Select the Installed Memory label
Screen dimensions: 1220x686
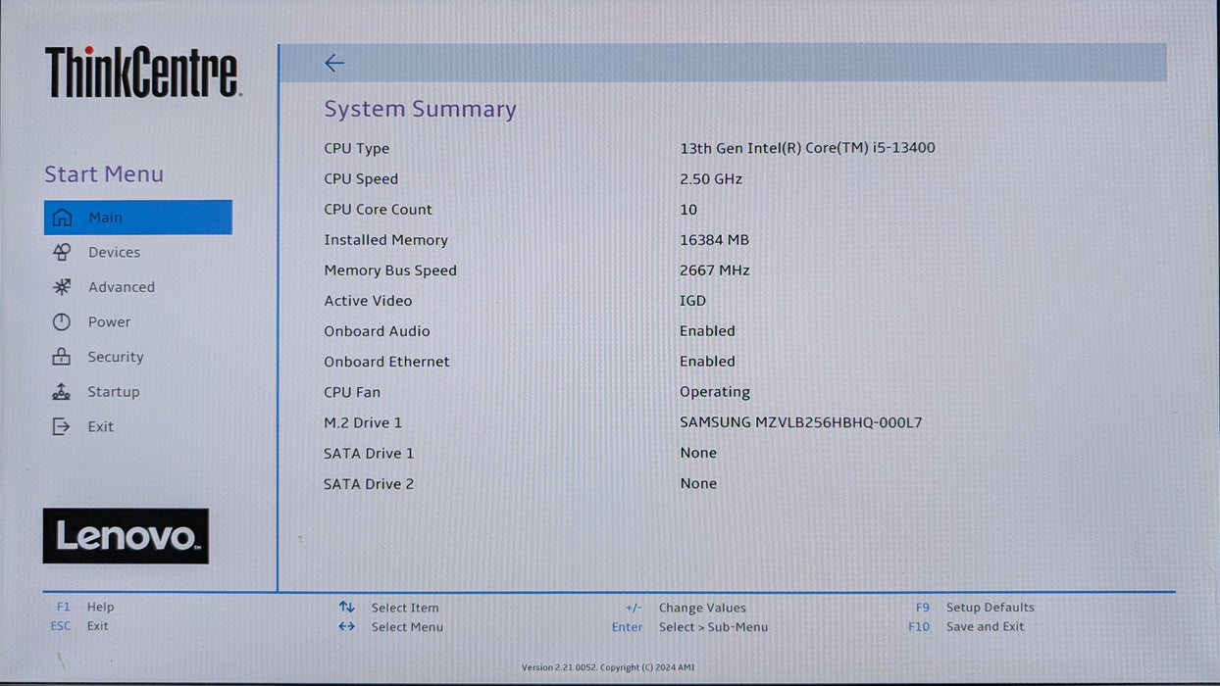tap(385, 240)
